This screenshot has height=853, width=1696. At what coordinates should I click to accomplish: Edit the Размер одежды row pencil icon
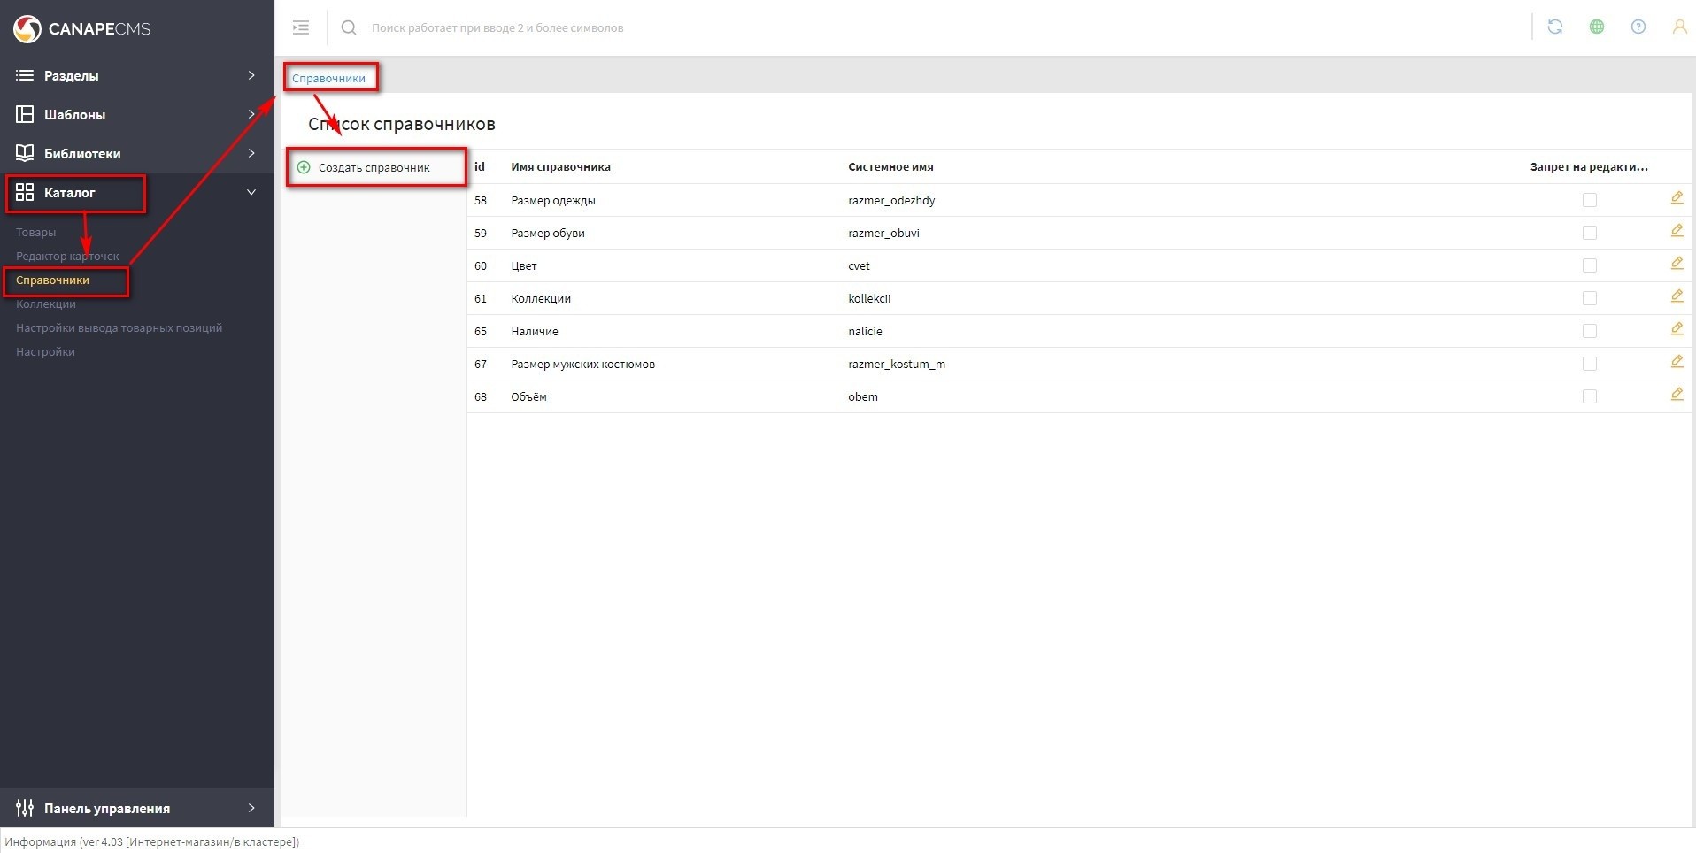(x=1677, y=198)
